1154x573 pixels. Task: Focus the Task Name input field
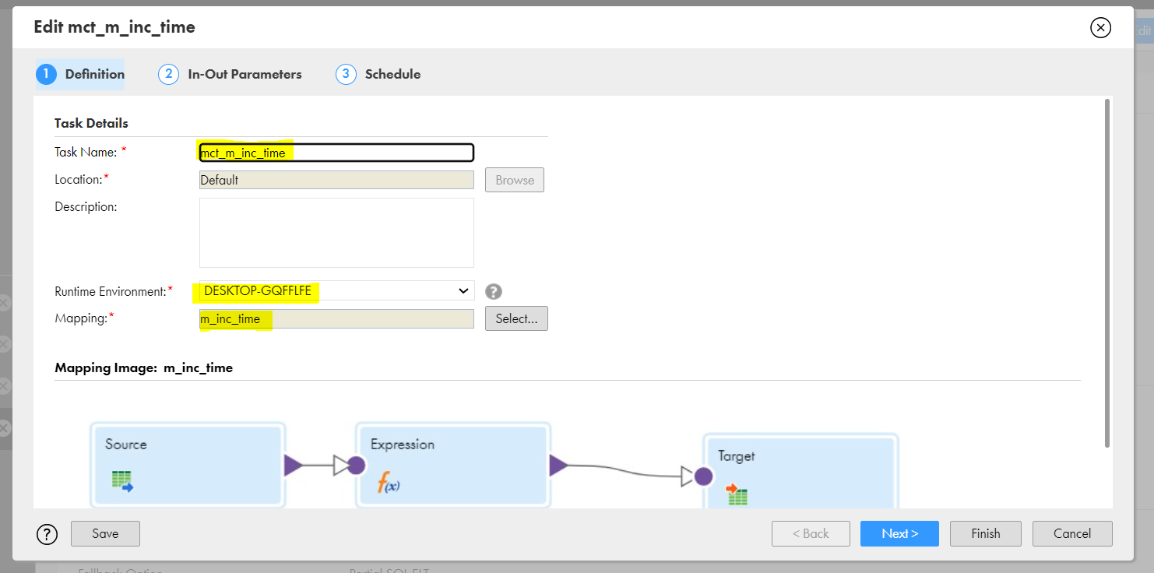click(x=336, y=153)
